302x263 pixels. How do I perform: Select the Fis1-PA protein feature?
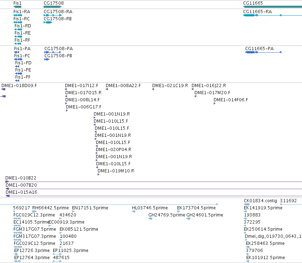22,49
